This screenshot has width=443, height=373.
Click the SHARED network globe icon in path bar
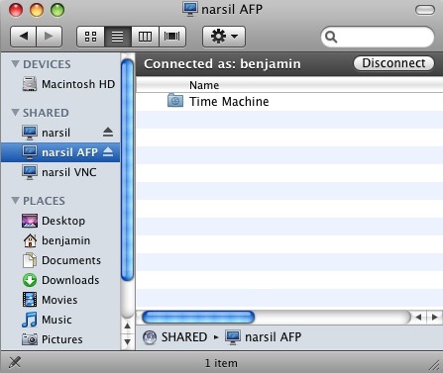tap(150, 337)
